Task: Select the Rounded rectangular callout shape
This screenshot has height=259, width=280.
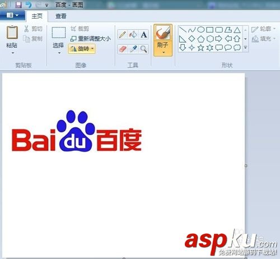Action: click(219, 48)
